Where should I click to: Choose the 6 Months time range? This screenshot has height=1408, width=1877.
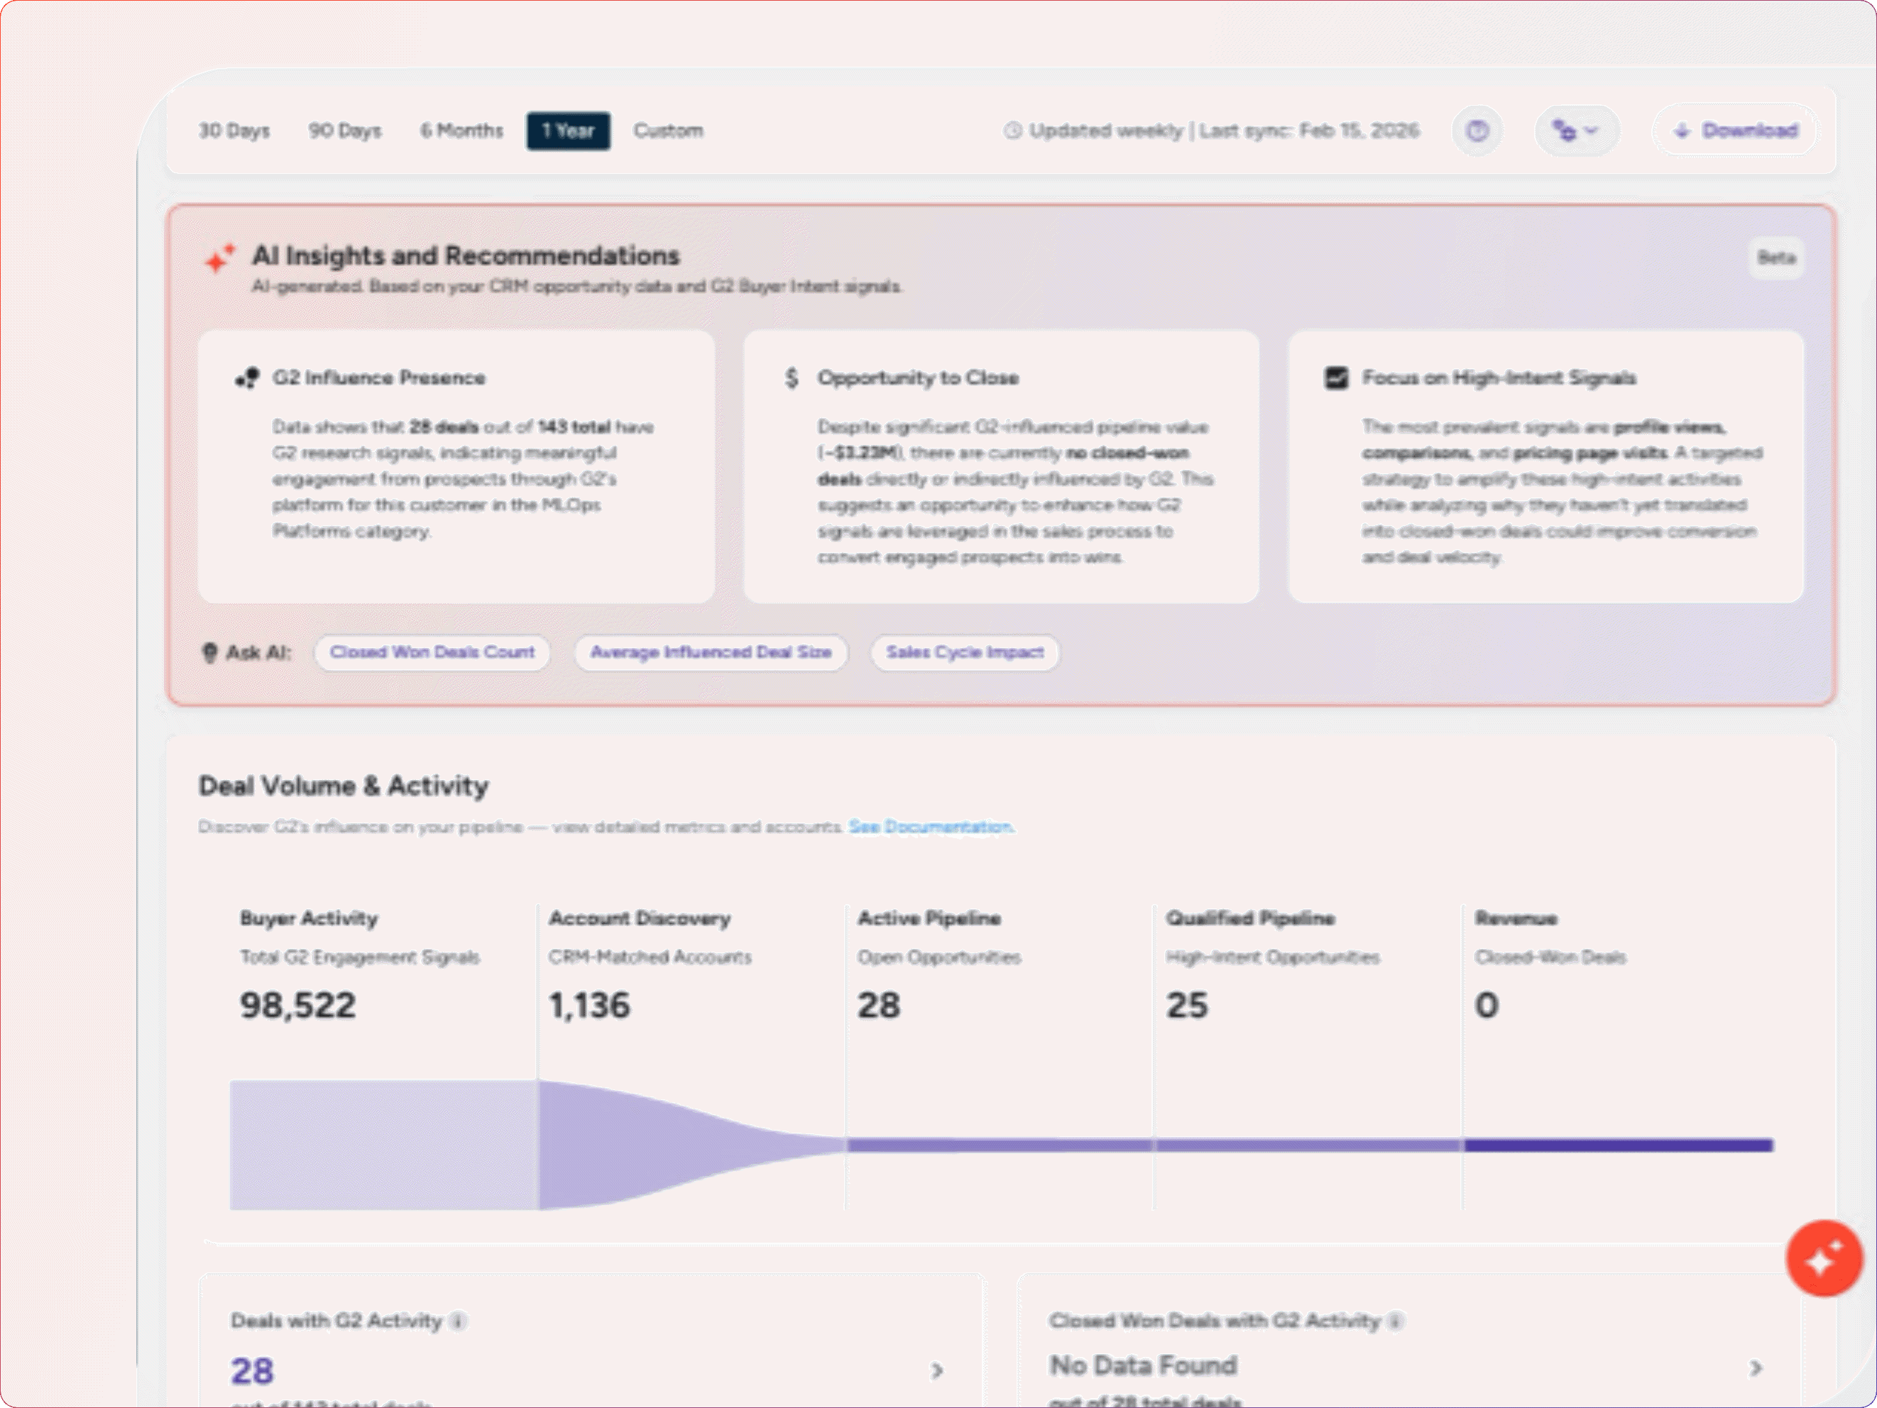point(461,131)
